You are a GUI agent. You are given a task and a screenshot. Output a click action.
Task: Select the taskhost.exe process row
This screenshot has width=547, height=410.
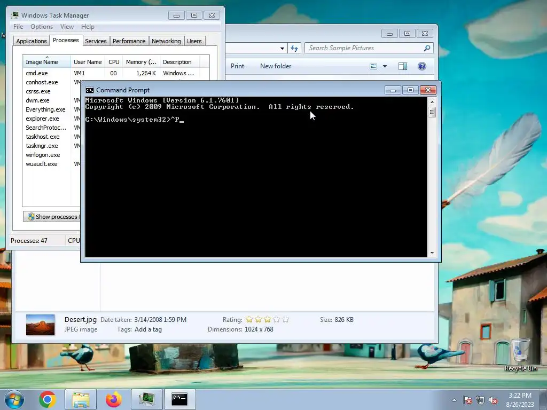tap(52, 137)
